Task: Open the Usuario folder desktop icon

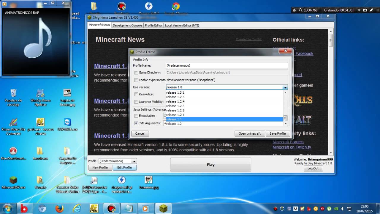Action: 40,182
